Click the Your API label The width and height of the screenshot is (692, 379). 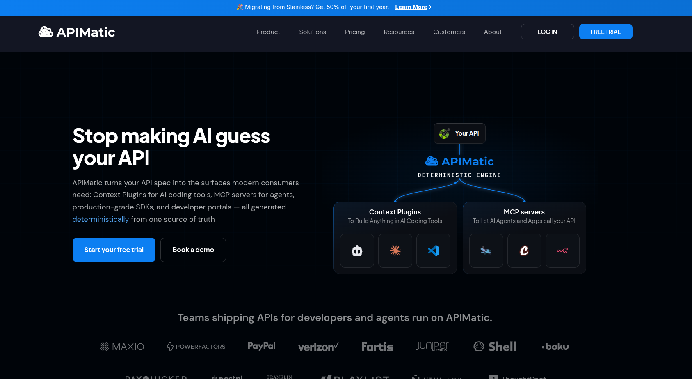467,133
